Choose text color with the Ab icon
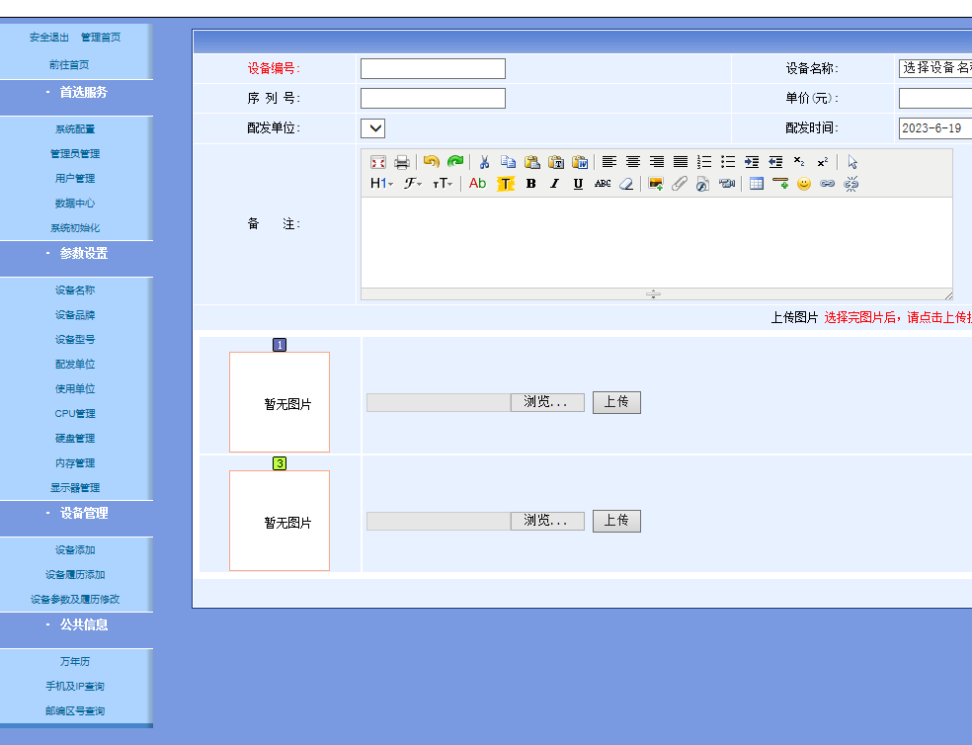 click(477, 184)
